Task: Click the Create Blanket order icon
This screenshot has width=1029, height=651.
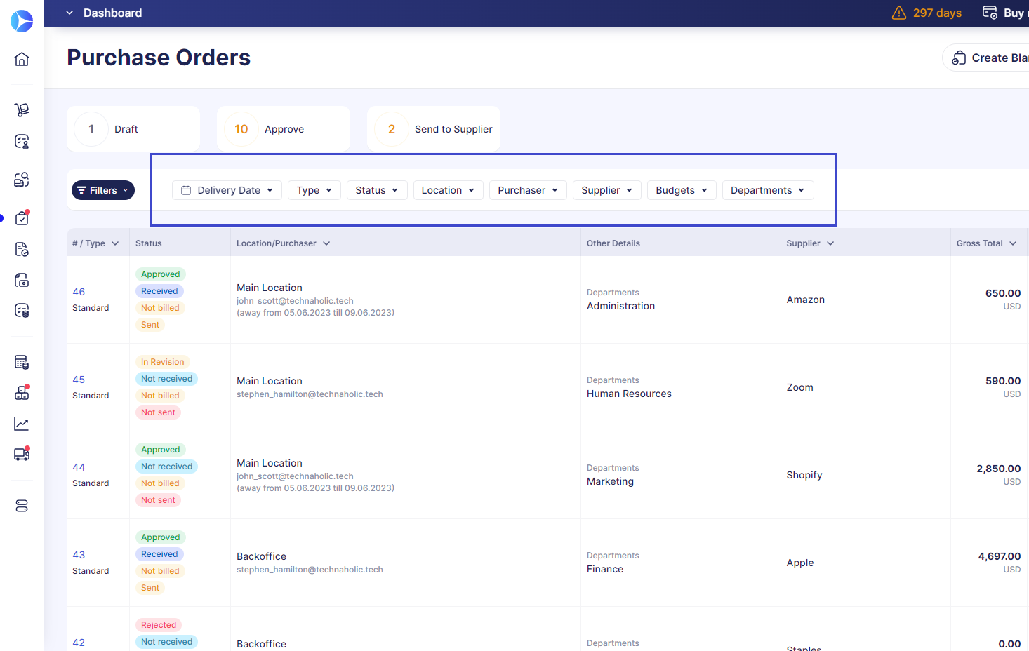Action: [959, 58]
